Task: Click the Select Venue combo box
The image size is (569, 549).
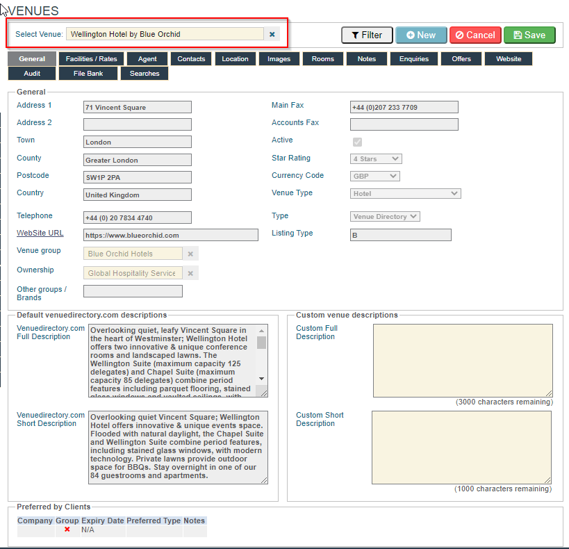Action: (x=165, y=34)
